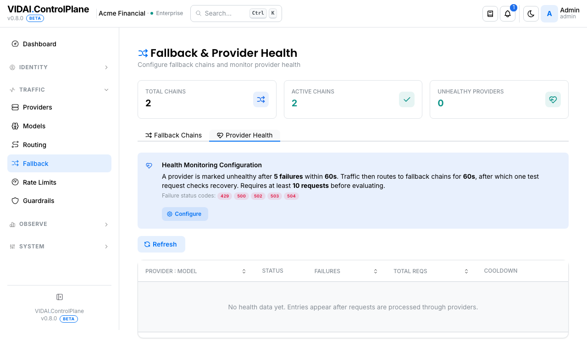
Task: Select Fallback in the sidebar
Action: [59, 164]
